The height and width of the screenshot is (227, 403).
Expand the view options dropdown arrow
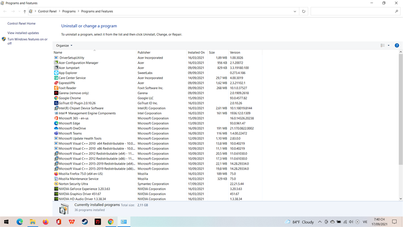point(388,45)
